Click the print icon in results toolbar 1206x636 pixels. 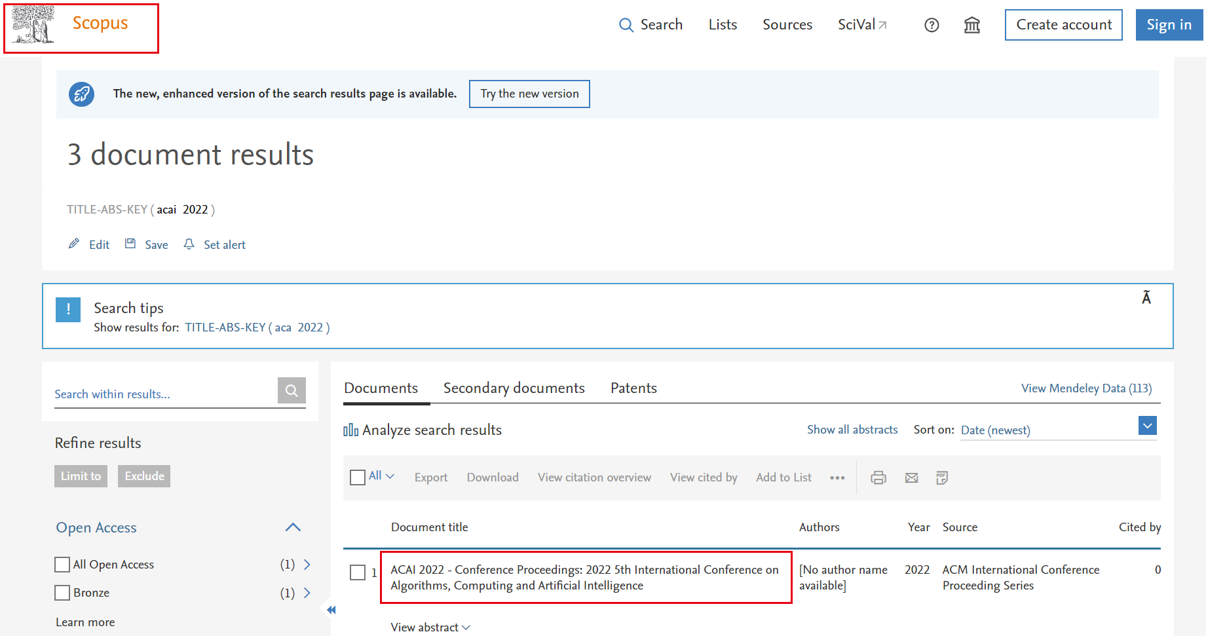tap(878, 477)
